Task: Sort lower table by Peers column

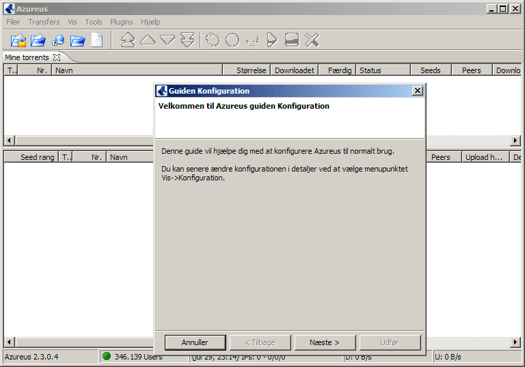Action: pos(444,157)
